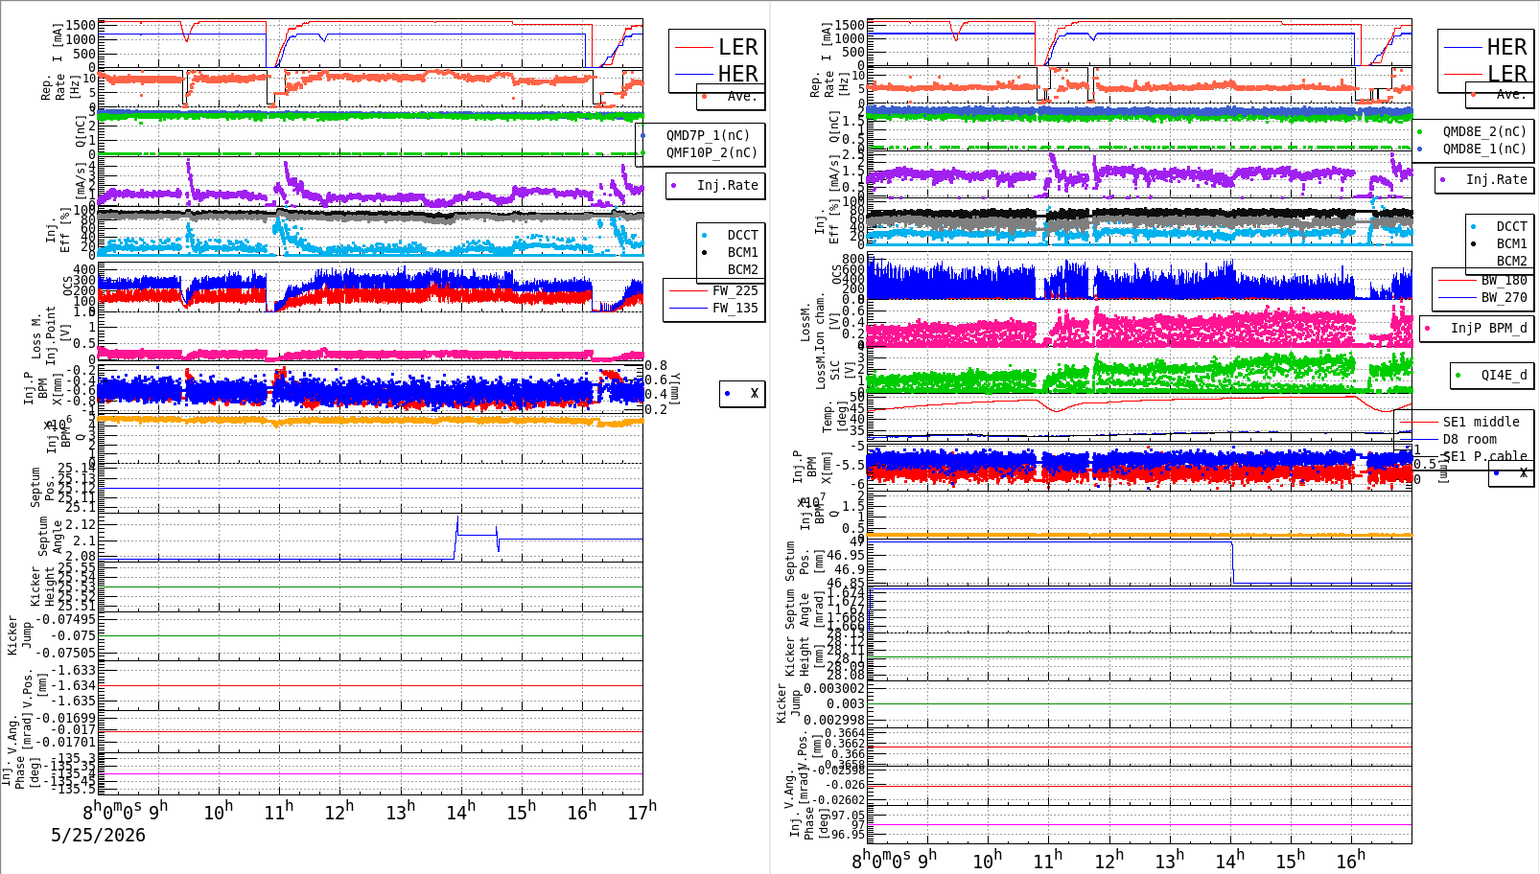This screenshot has width=1540, height=874.
Task: Click the 8h0m0s time label in right plot
Action: (881, 860)
